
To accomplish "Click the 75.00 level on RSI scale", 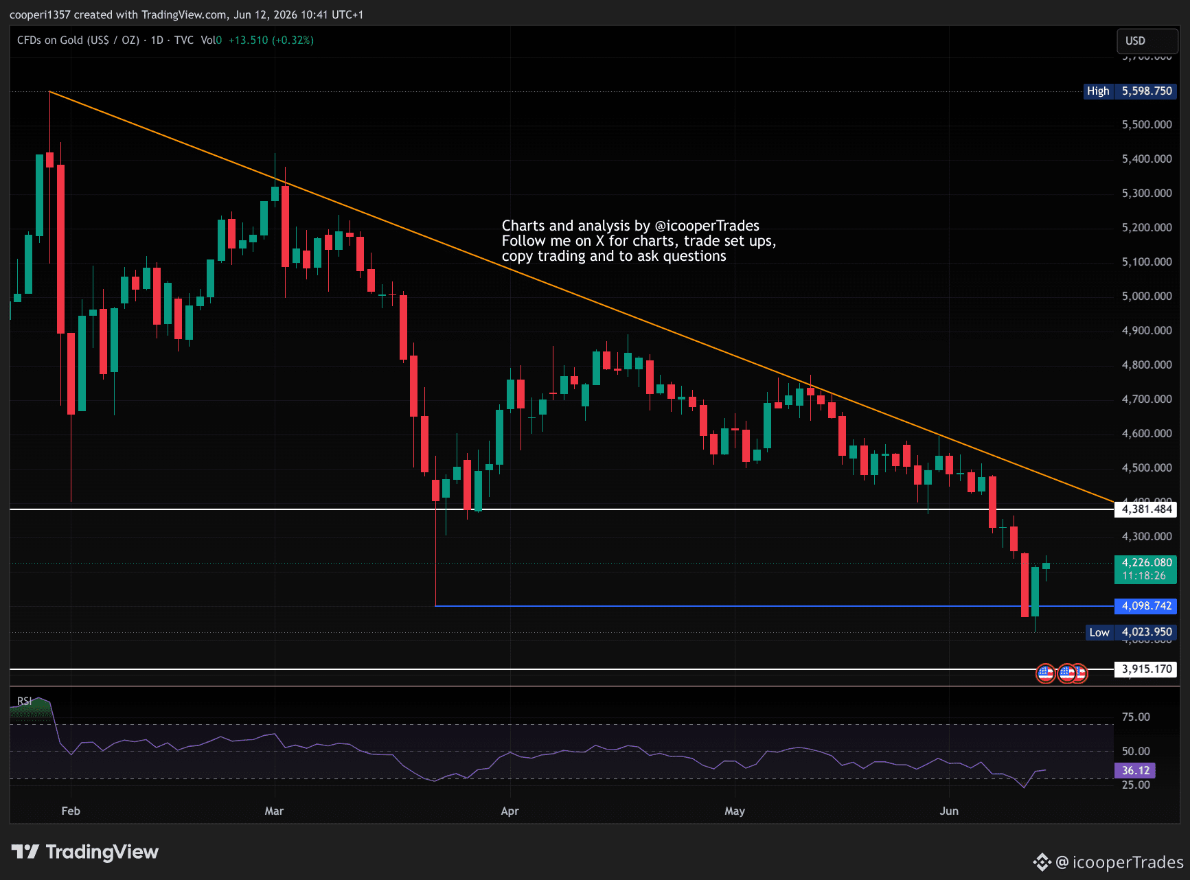I will 1136,717.
